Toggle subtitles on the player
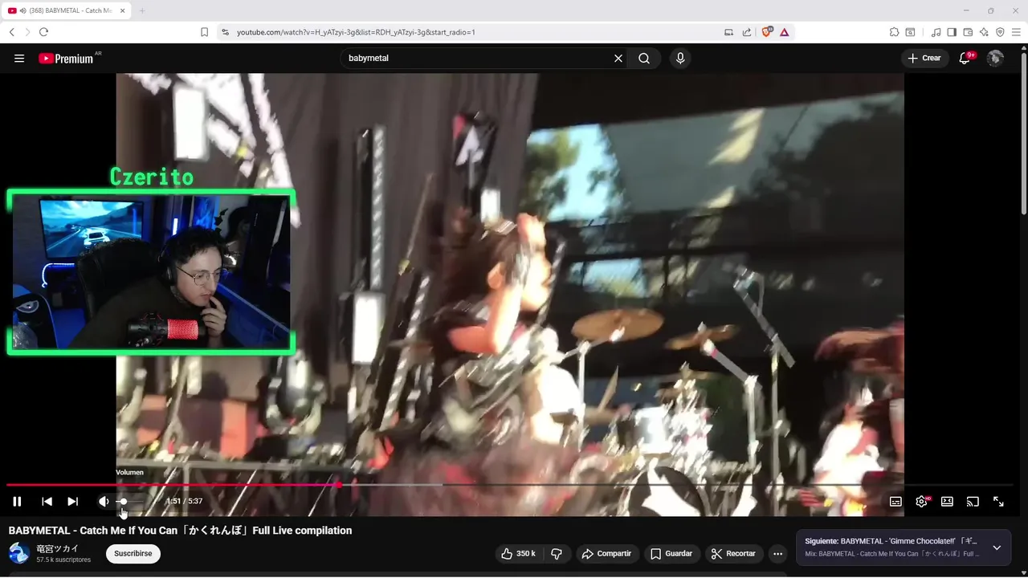The image size is (1028, 578). point(895,501)
